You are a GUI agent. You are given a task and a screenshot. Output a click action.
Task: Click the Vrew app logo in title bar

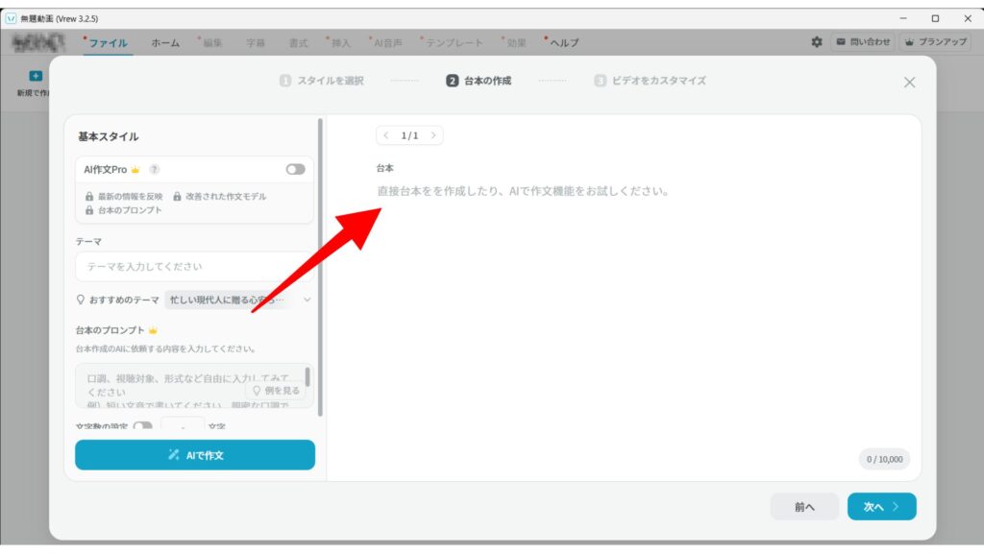coord(11,18)
